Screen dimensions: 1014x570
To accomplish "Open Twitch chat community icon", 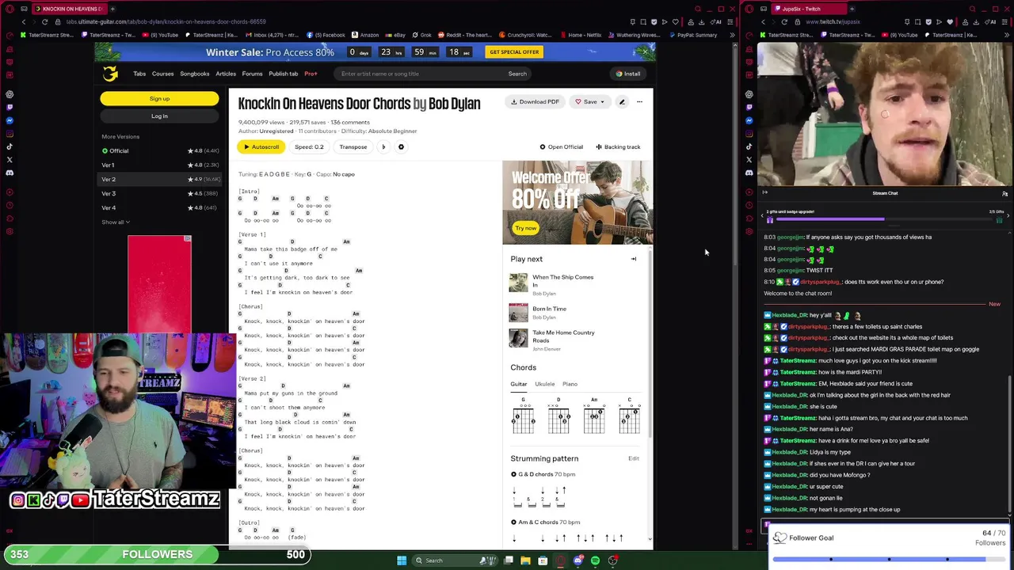I will click(x=1004, y=193).
